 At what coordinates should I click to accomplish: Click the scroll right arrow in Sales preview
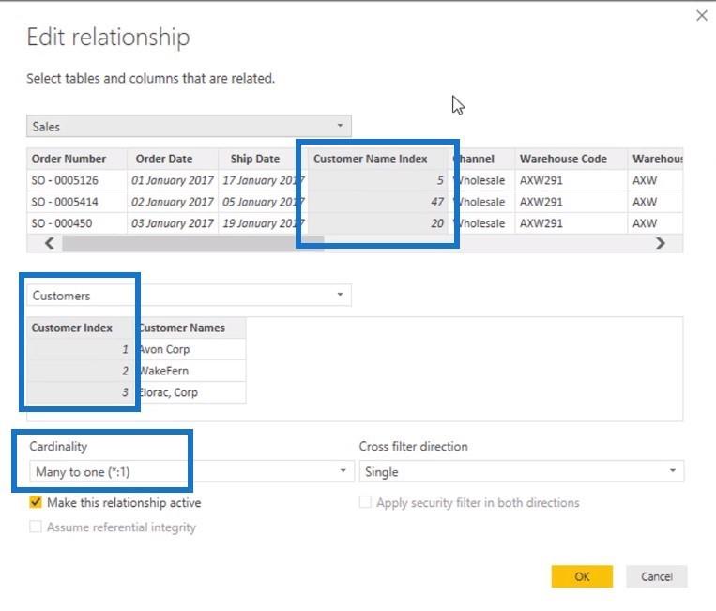click(x=661, y=243)
